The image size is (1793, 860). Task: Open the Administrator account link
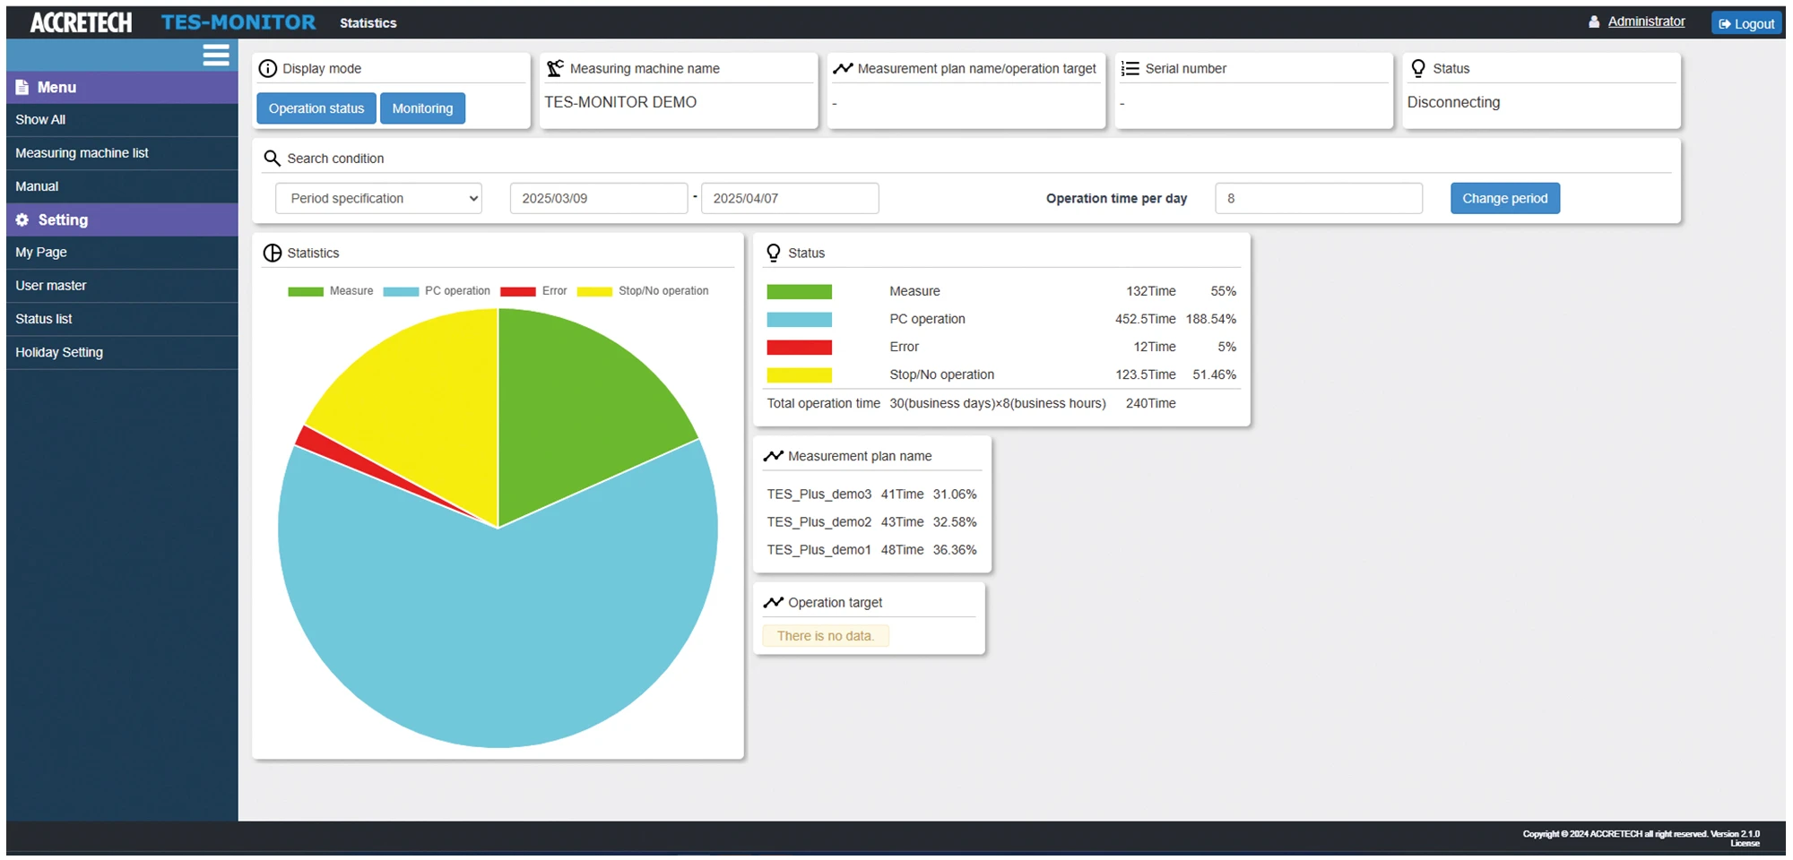[1646, 21]
